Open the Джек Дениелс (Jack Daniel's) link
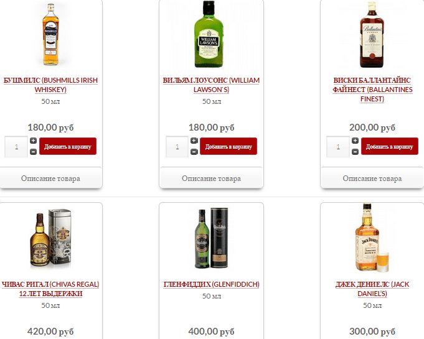The width and height of the screenshot is (424, 339). click(372, 289)
